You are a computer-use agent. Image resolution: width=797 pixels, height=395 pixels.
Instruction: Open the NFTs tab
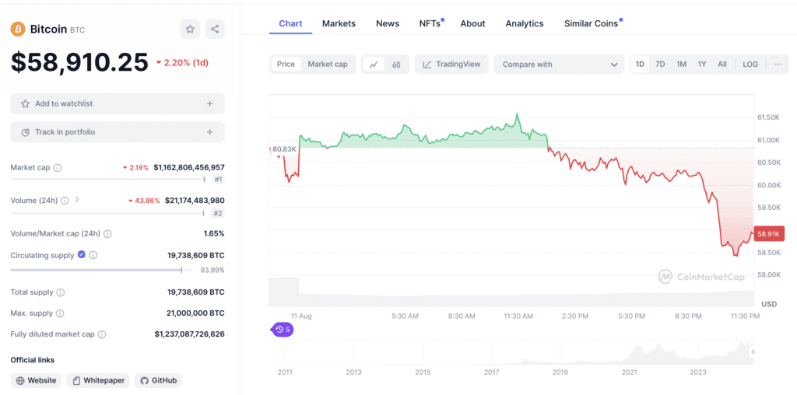(x=430, y=23)
